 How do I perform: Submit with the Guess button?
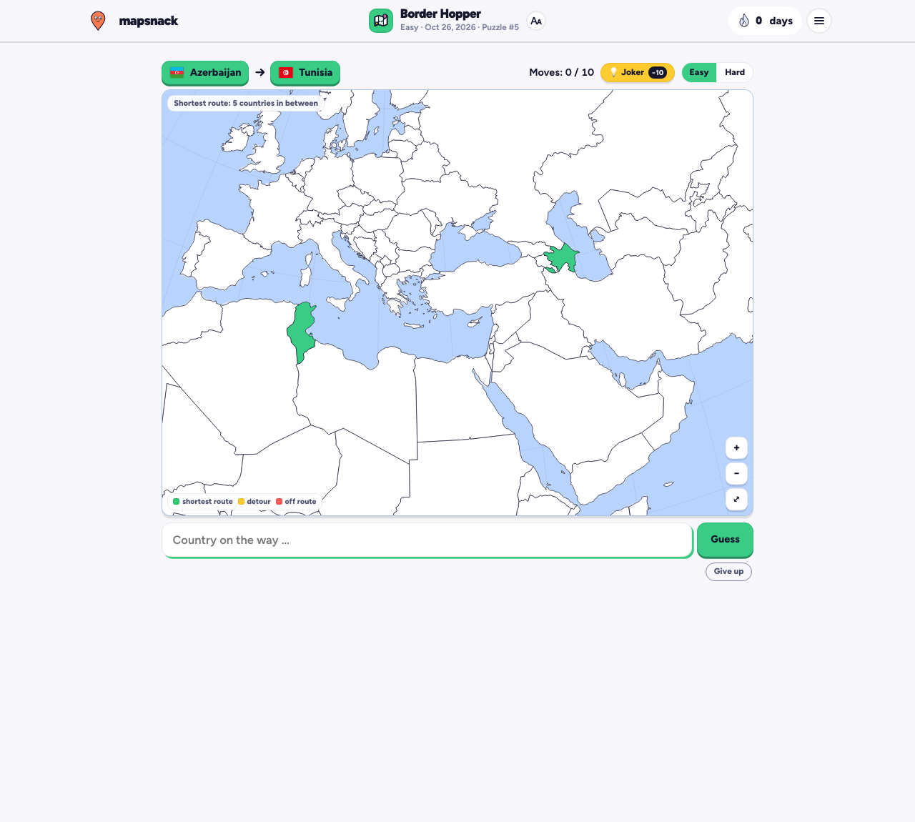pos(725,540)
